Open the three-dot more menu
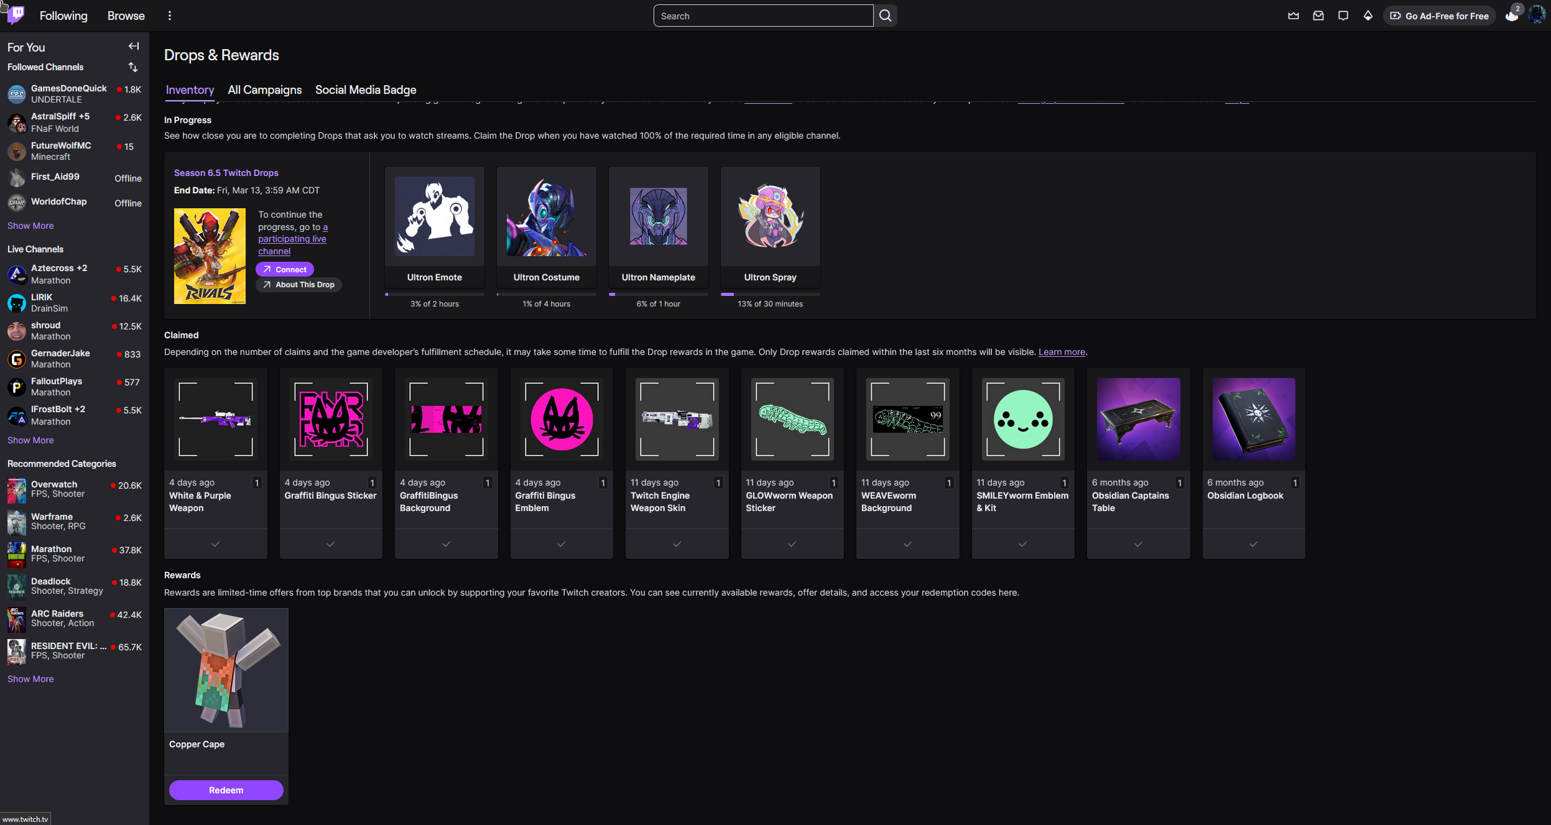The width and height of the screenshot is (1551, 825). pyautogui.click(x=170, y=16)
